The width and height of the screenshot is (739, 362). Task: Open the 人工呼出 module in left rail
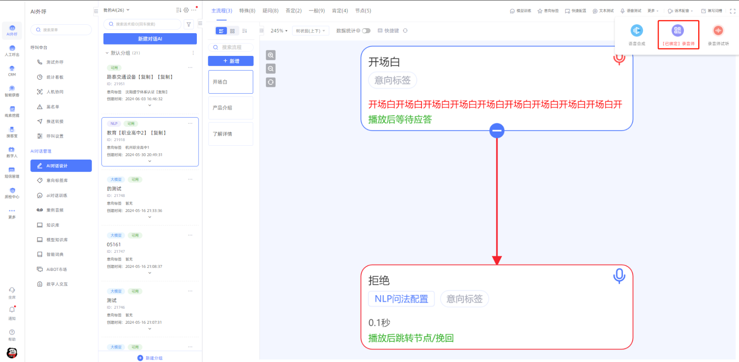point(12,51)
